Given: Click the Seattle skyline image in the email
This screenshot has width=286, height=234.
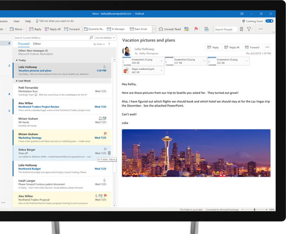Looking at the screenshot, I should coord(196,153).
